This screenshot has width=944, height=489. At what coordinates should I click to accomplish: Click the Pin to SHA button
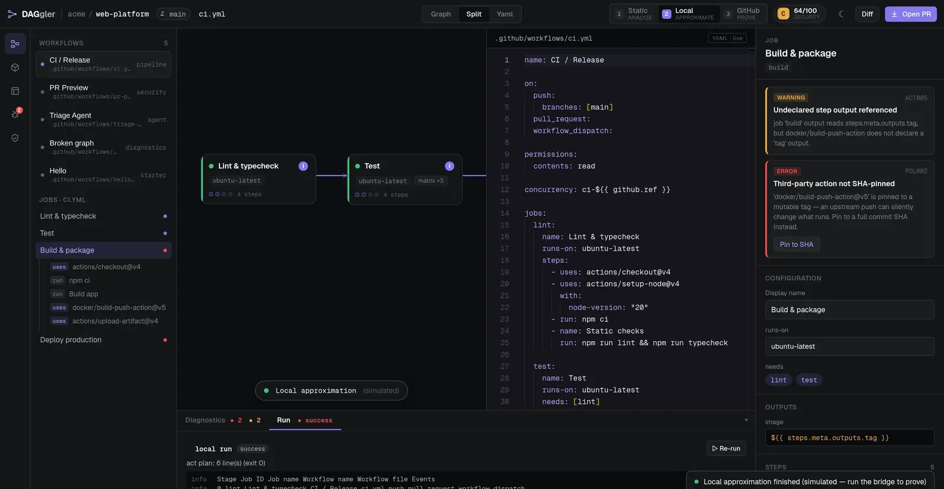click(x=796, y=244)
